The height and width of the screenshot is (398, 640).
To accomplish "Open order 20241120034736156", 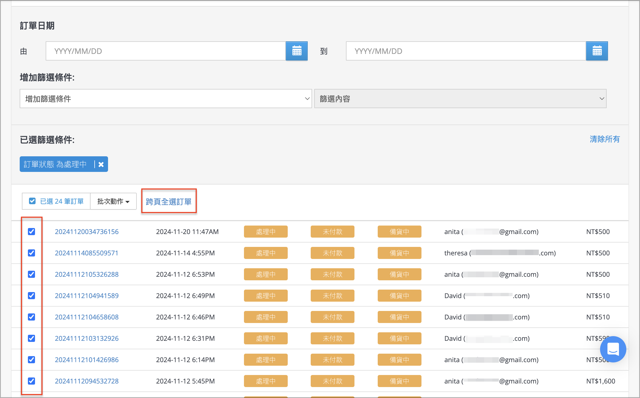I will point(87,232).
